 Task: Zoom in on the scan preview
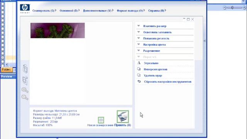click(x=25, y=90)
